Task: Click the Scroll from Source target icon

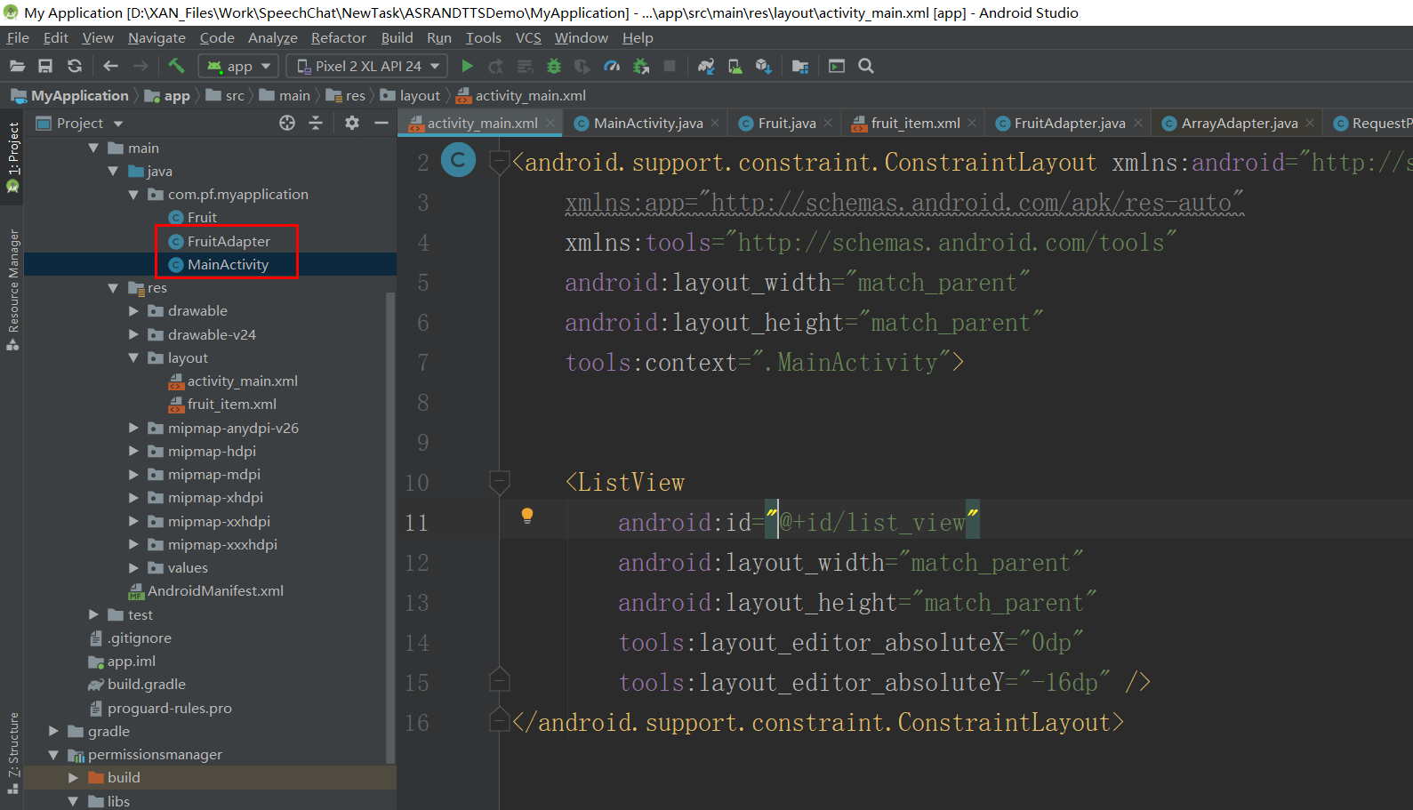Action: (x=287, y=123)
